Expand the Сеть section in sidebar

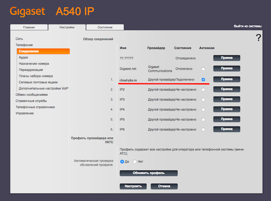(x=19, y=39)
